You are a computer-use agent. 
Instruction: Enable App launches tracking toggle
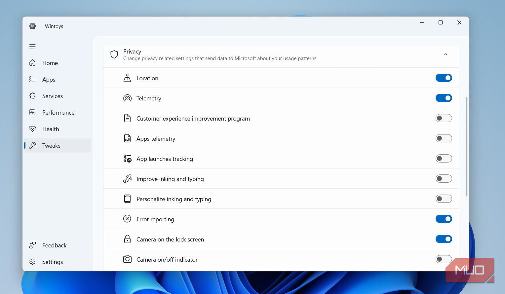(444, 159)
